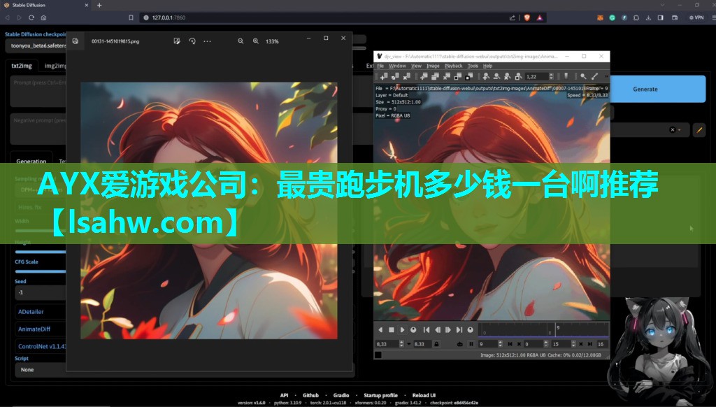Image resolution: width=716 pixels, height=407 pixels.
Task: Click the Startup profile link in footer
Action: click(380, 395)
